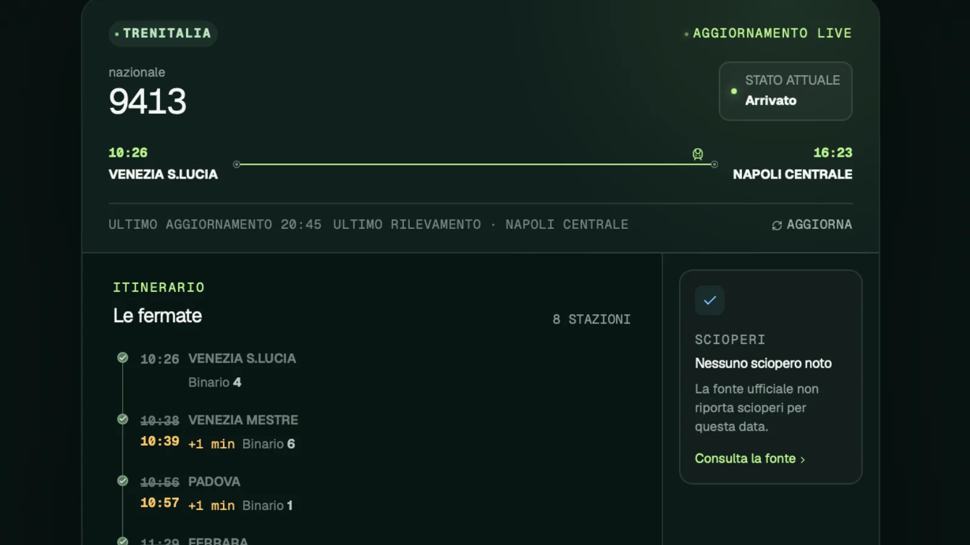The height and width of the screenshot is (545, 970).
Task: Click the TRENITALIA badge
Action: click(163, 33)
